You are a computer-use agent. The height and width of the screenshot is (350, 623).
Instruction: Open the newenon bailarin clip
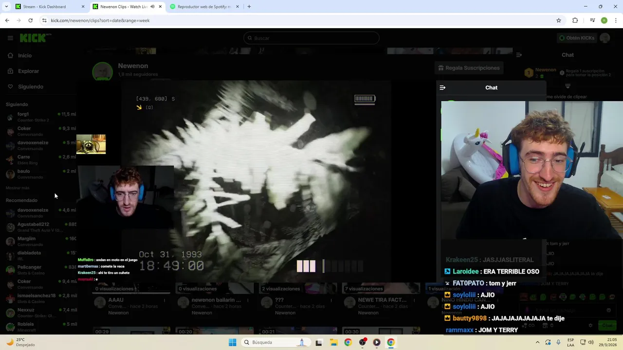pos(214,300)
